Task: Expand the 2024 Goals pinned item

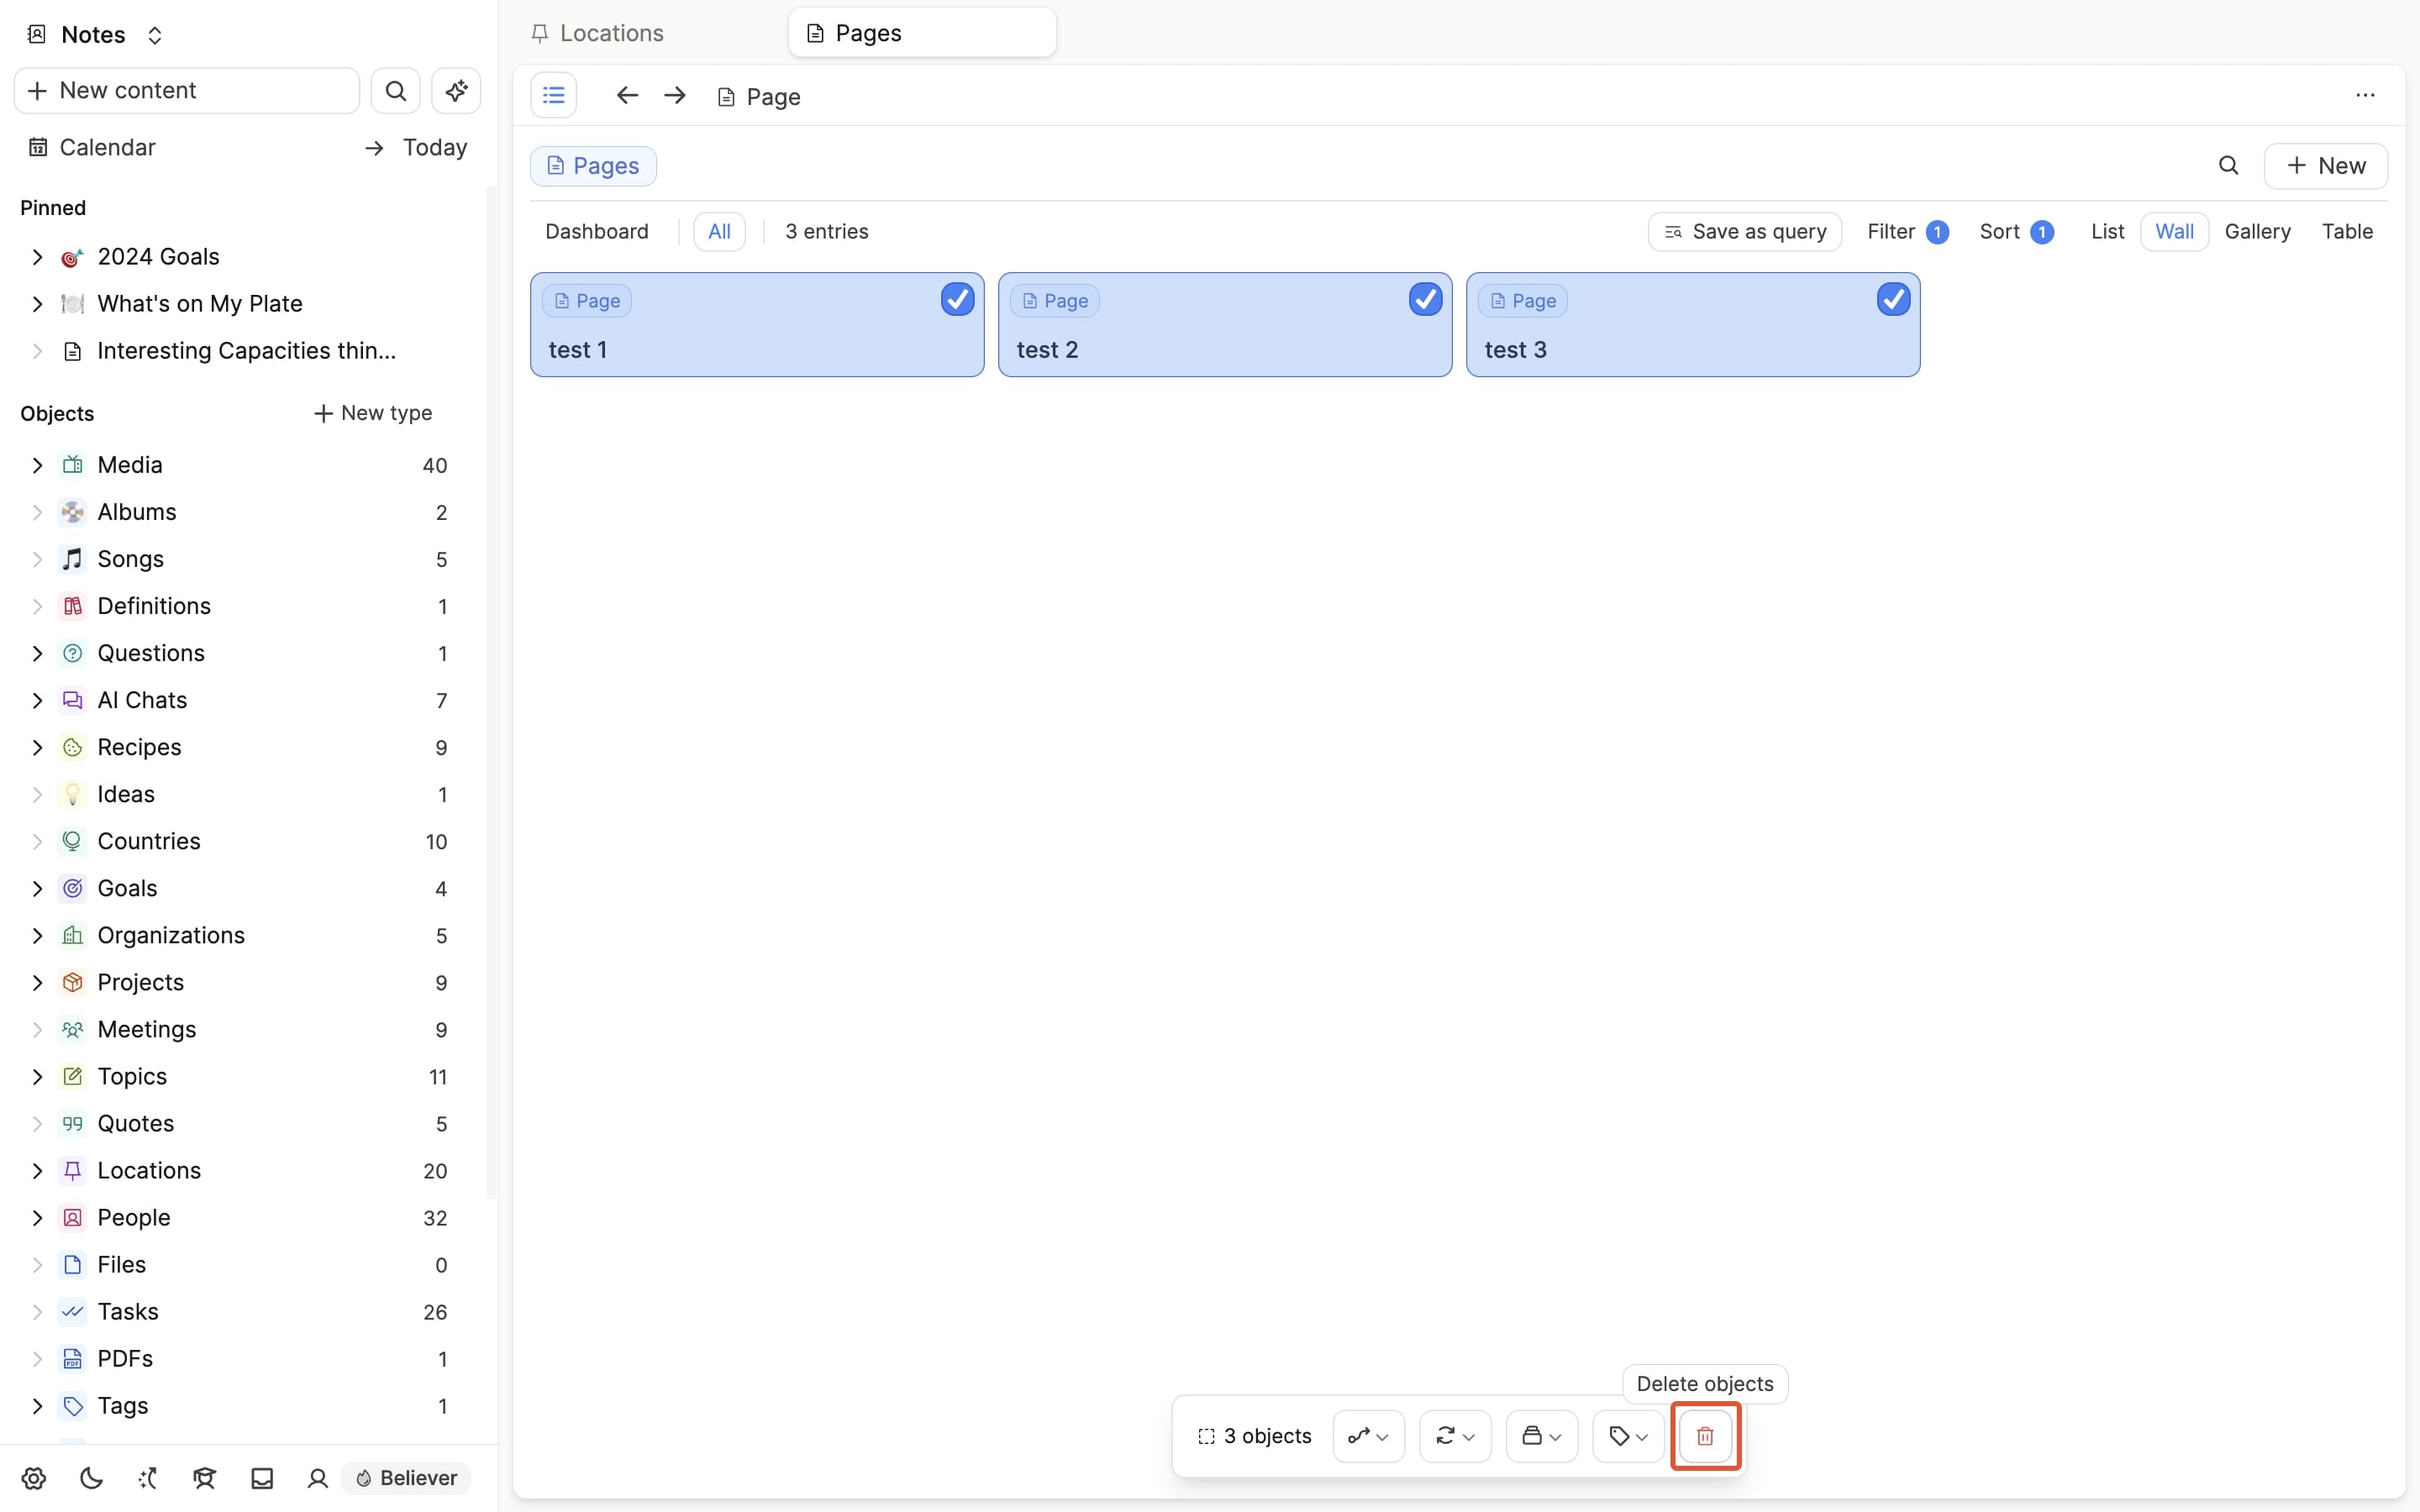Action: (x=37, y=257)
